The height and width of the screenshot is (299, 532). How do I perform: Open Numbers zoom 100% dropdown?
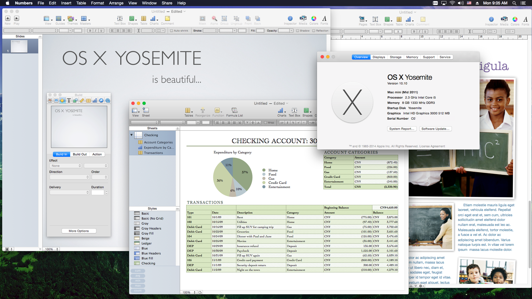coord(189,292)
